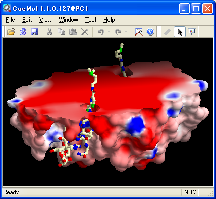
Task: Toggle the arrow pointer select mode
Action: (x=180, y=32)
